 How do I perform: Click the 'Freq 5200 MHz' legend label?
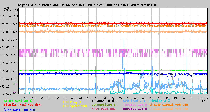click(x=103, y=109)
